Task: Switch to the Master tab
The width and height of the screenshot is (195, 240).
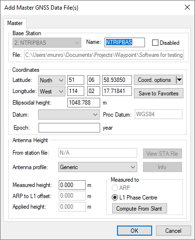Action: 15,23
